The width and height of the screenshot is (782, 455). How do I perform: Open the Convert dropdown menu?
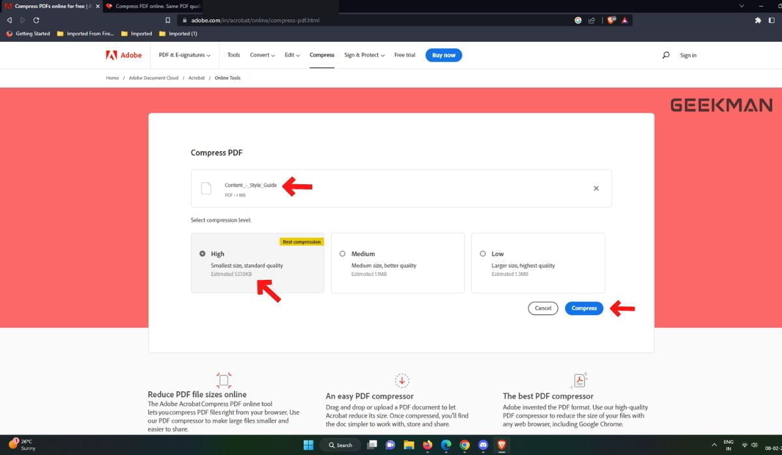261,55
